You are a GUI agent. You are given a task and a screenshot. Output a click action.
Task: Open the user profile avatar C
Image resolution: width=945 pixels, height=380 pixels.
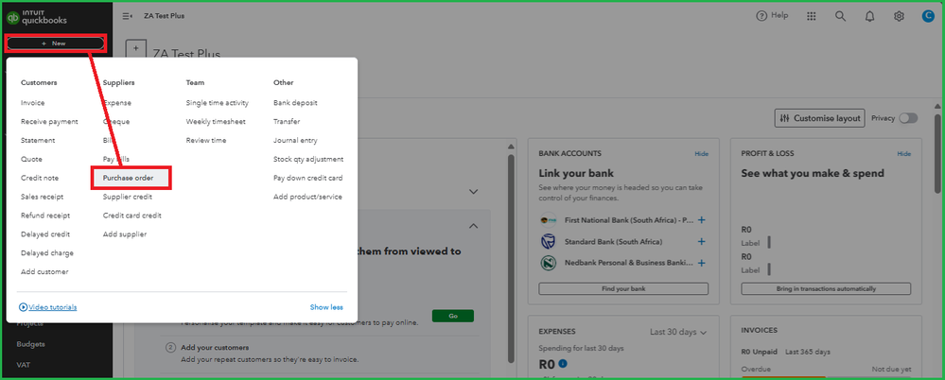(x=928, y=16)
